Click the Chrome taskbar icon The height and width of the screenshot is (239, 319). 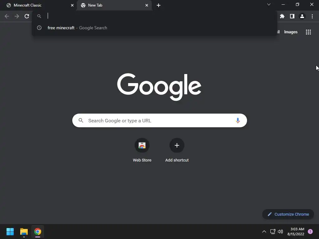pos(38,232)
